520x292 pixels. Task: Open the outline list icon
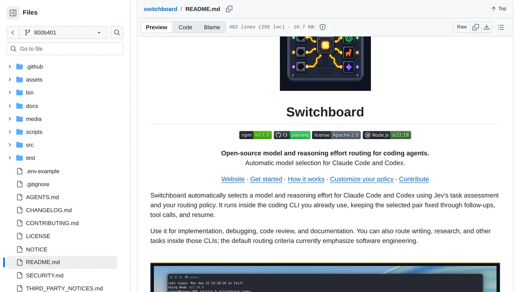(x=501, y=27)
